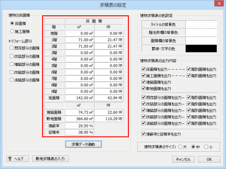Click the 延面積 row label
This screenshot has width=226, height=169.
pyautogui.click(x=54, y=98)
